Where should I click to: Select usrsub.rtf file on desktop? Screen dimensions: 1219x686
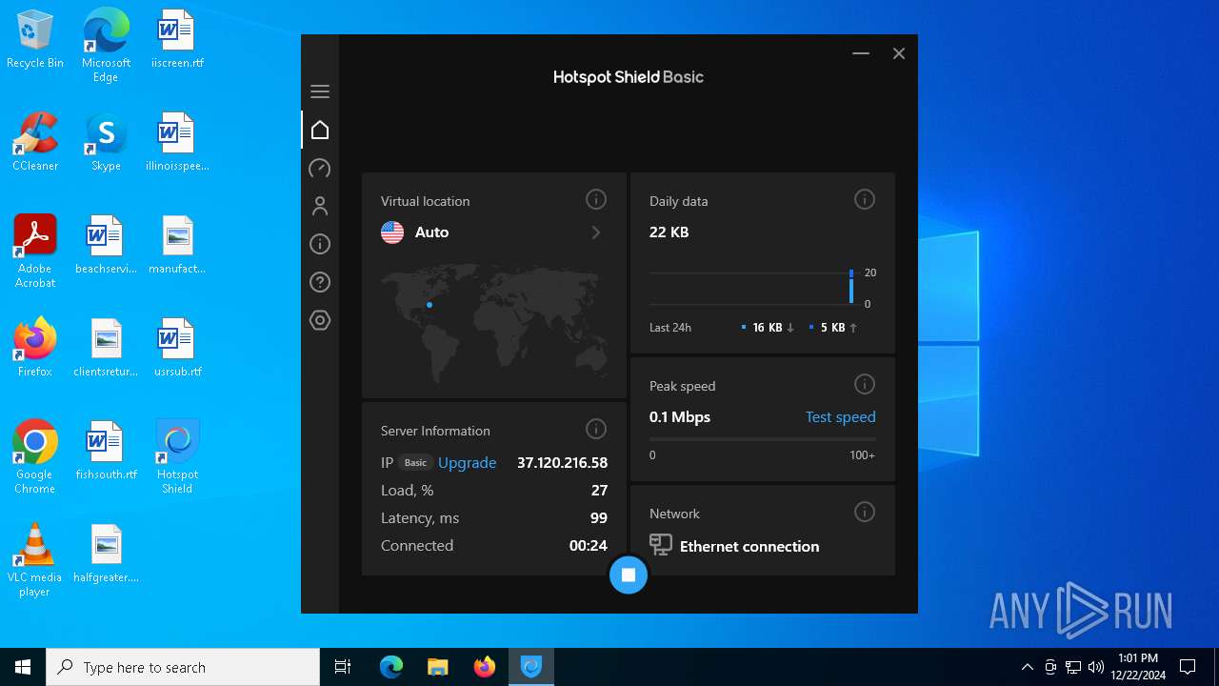click(x=177, y=347)
